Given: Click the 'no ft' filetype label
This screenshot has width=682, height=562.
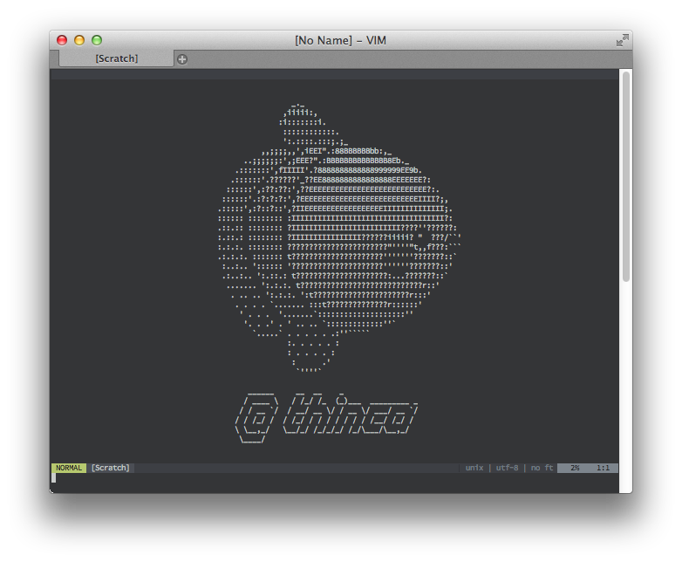Looking at the screenshot, I should (542, 468).
